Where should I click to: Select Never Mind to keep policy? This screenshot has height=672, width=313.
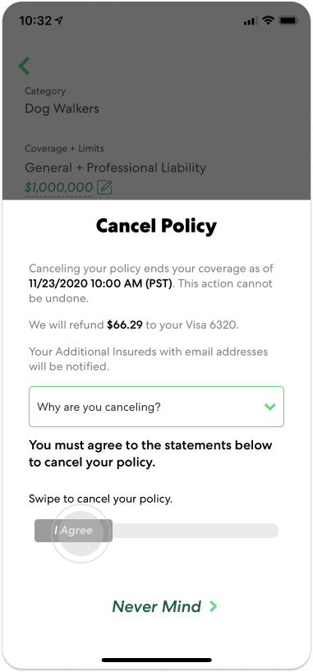click(156, 606)
